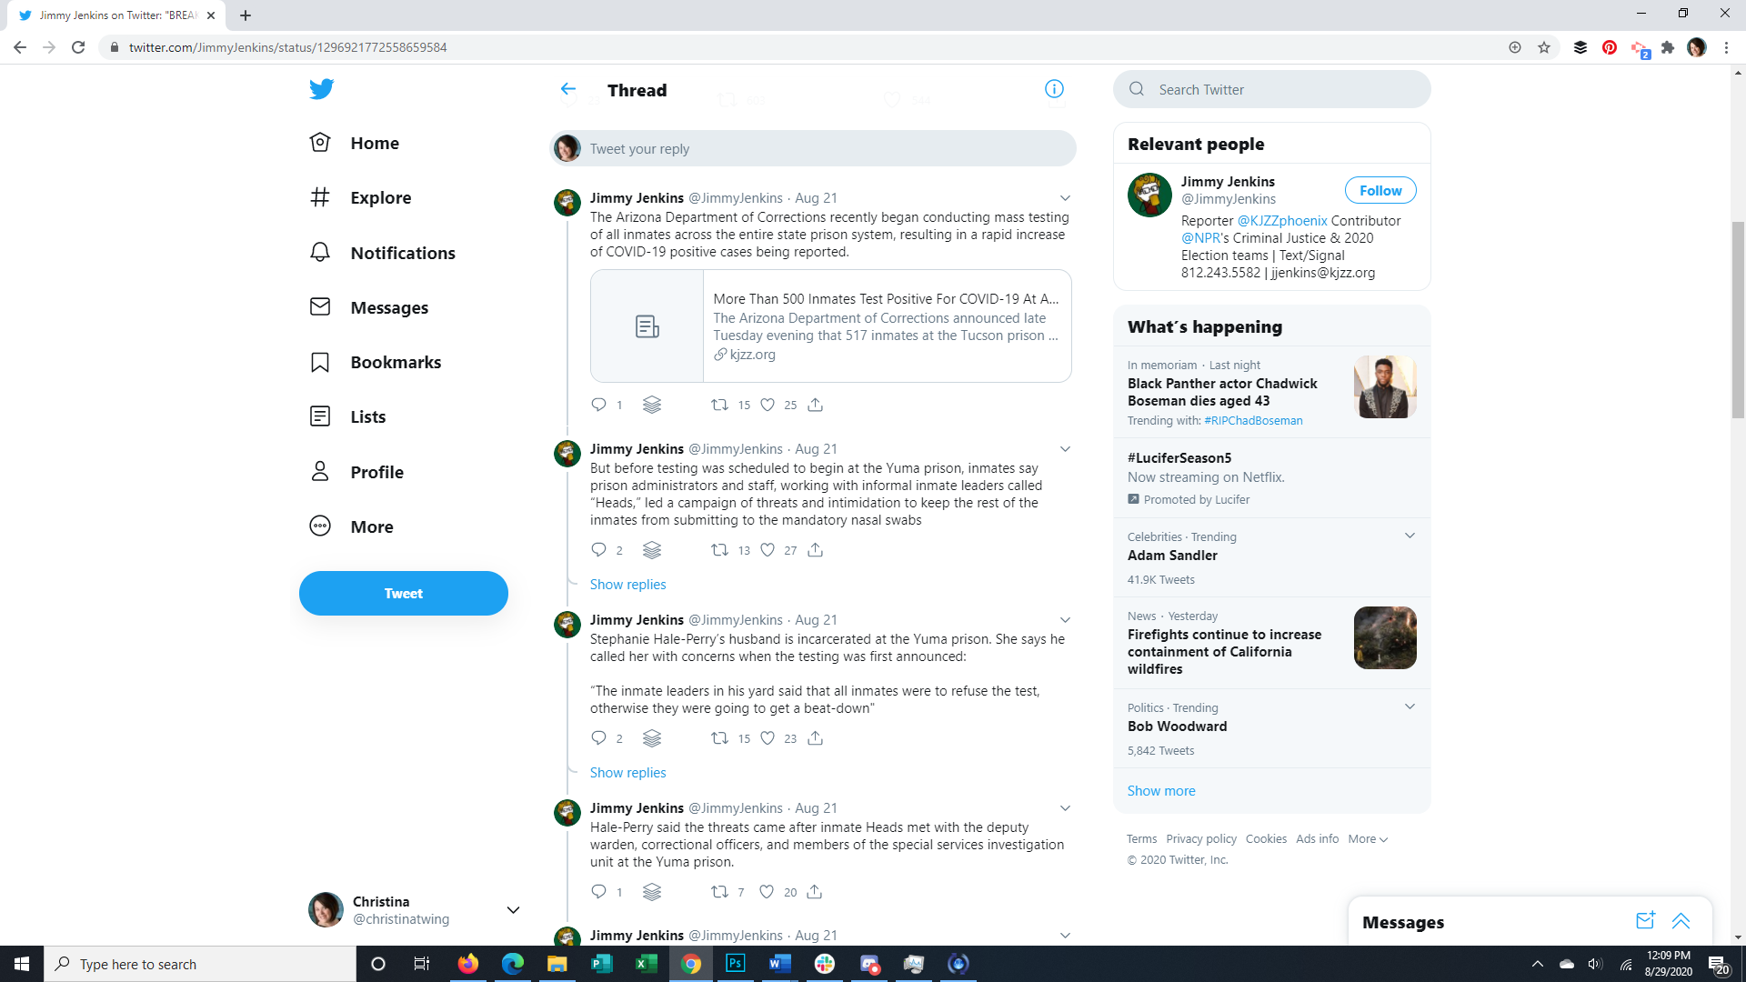1746x982 pixels.
Task: Go back using the Thread arrow
Action: click(568, 89)
